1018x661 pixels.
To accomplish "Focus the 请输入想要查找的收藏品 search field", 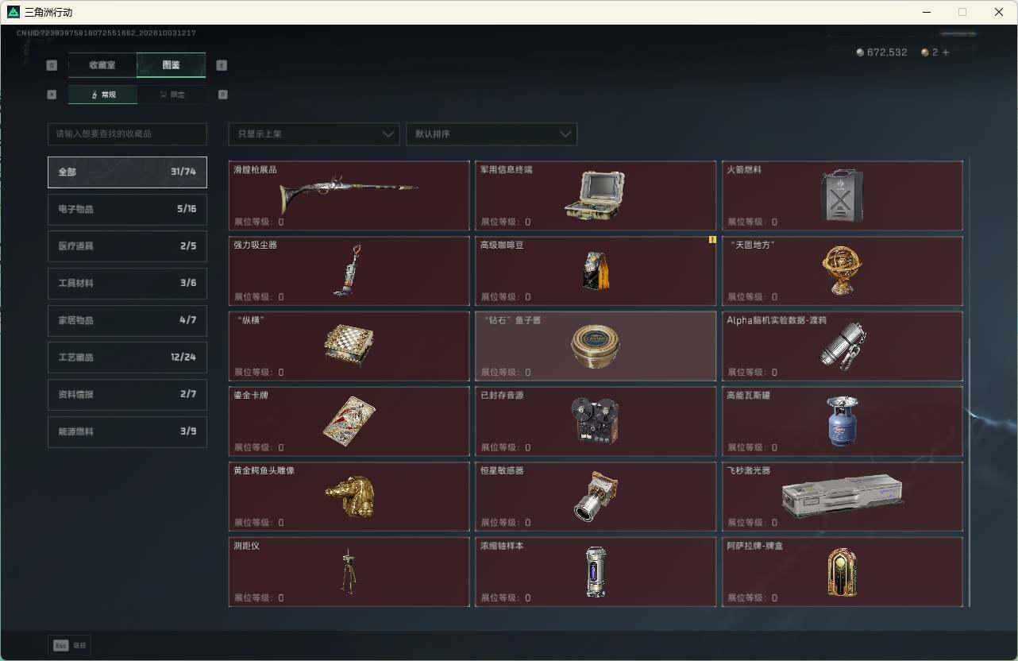I will [127, 134].
